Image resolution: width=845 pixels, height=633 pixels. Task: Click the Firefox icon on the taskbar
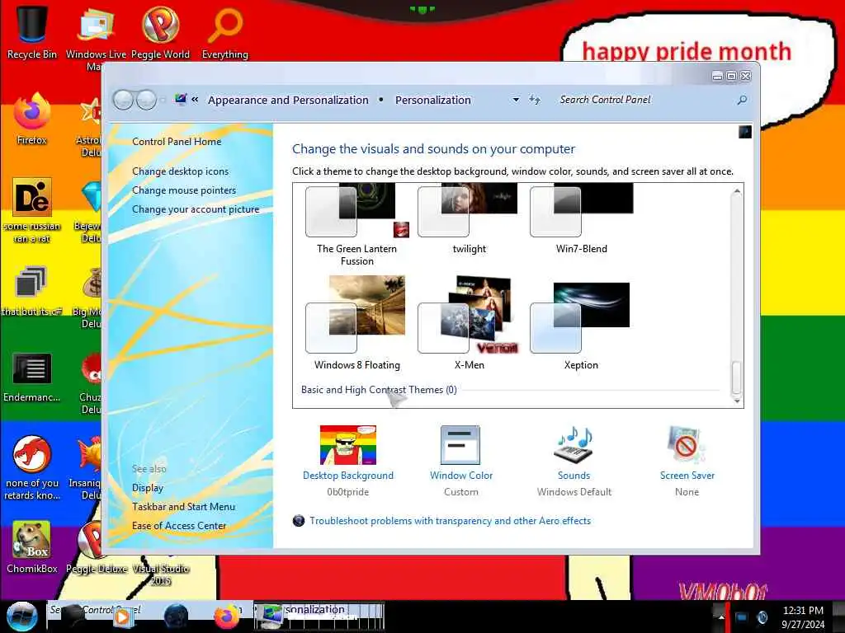(226, 617)
